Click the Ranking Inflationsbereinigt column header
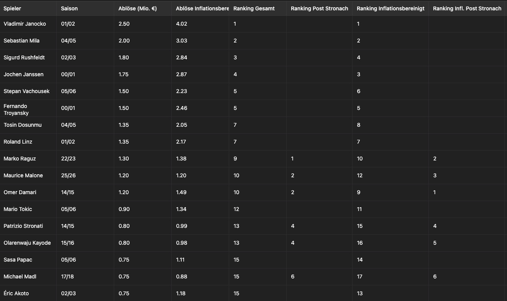 (391, 8)
